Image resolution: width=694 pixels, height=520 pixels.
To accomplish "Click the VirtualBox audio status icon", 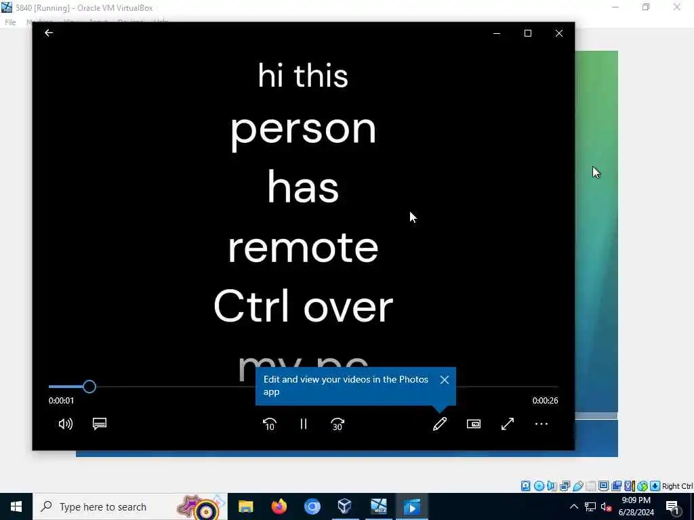I will point(552,486).
